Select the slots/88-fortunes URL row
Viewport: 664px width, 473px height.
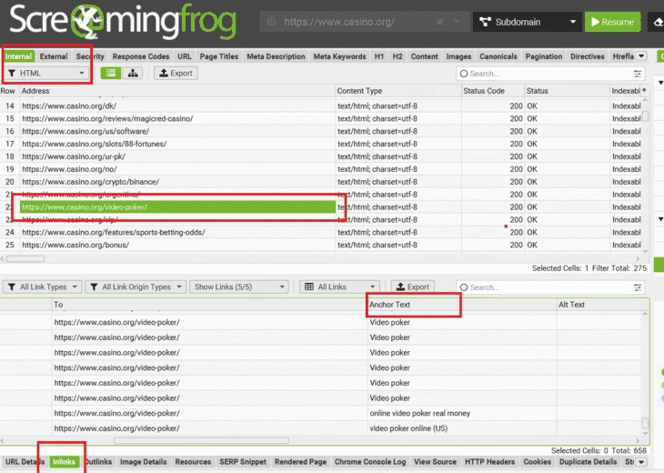coord(177,144)
